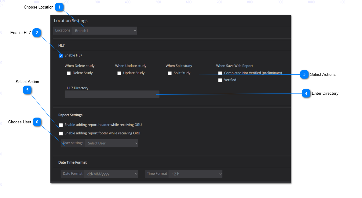The width and height of the screenshot is (362, 198).
Task: Click callout marker number 6
Action: pos(37,122)
